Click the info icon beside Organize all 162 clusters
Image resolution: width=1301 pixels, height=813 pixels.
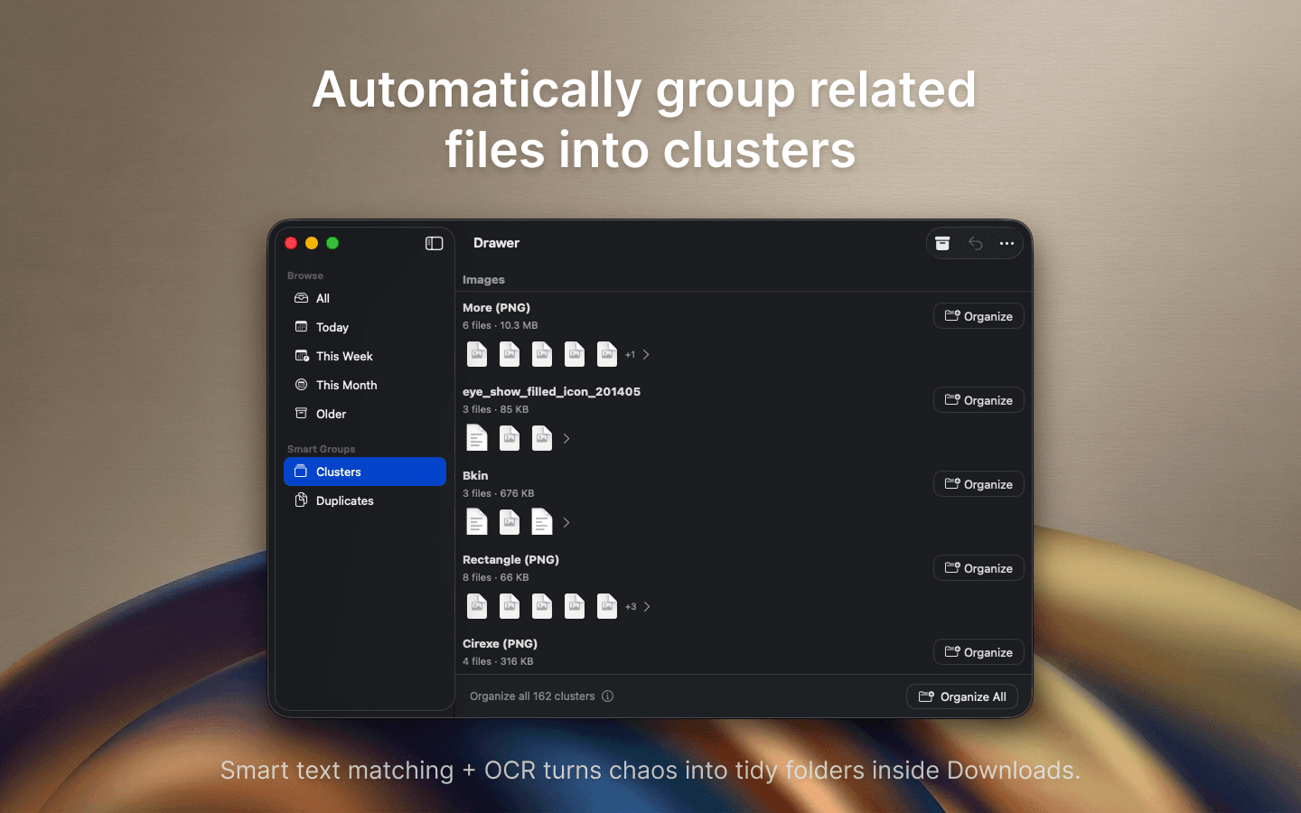click(x=607, y=696)
